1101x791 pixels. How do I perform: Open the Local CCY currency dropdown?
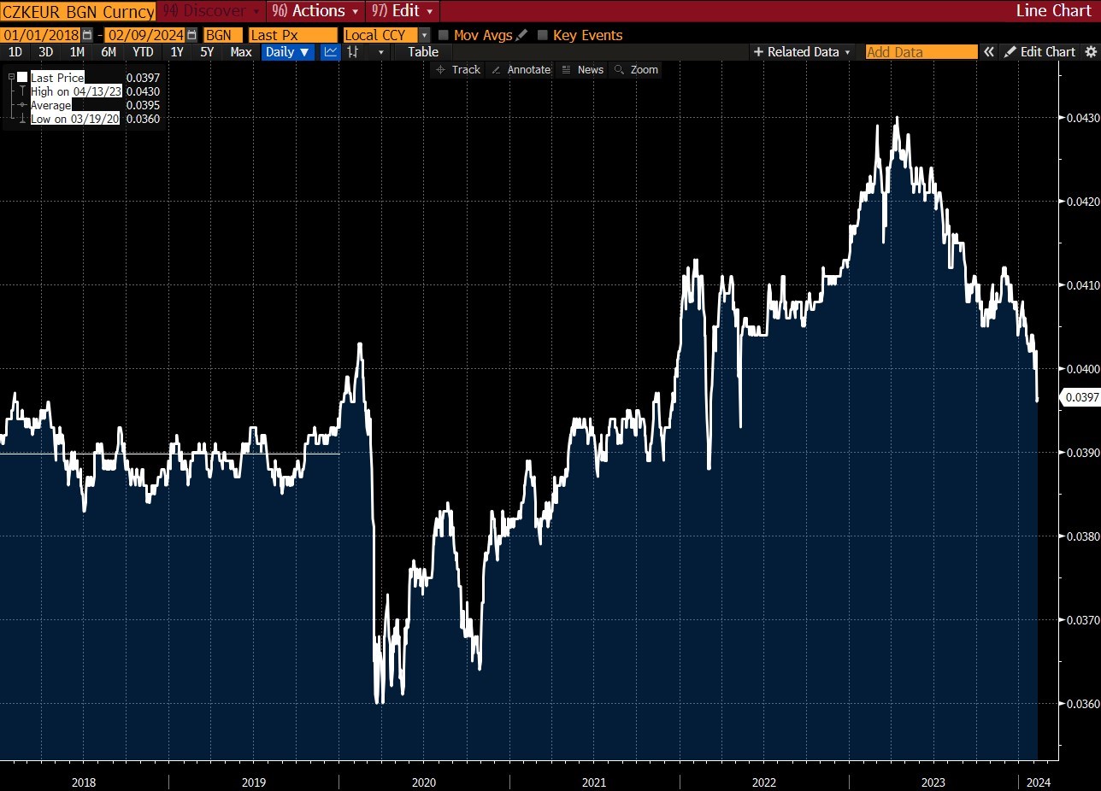(386, 35)
